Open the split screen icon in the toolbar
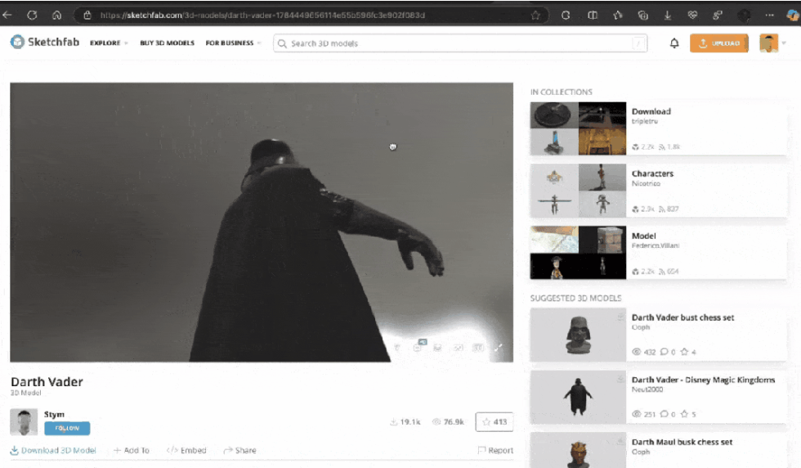Screen dimensions: 801x468 pos(593,16)
